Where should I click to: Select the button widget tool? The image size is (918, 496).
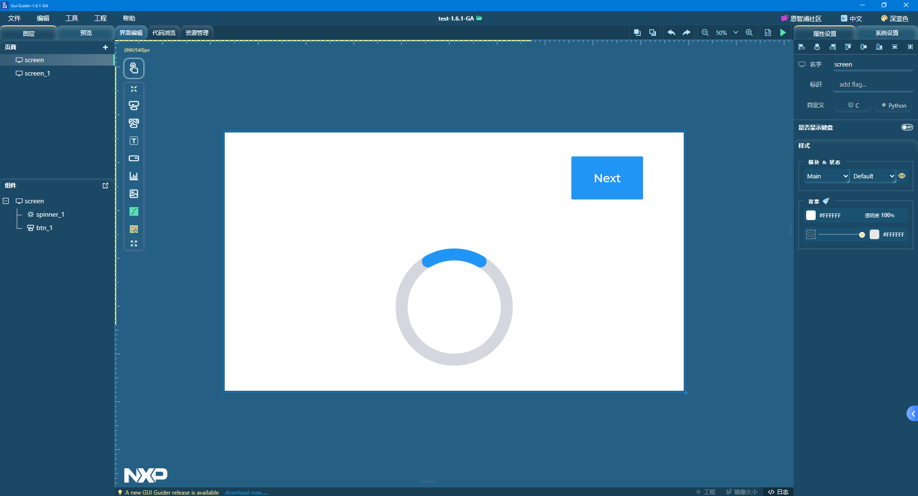click(x=134, y=106)
